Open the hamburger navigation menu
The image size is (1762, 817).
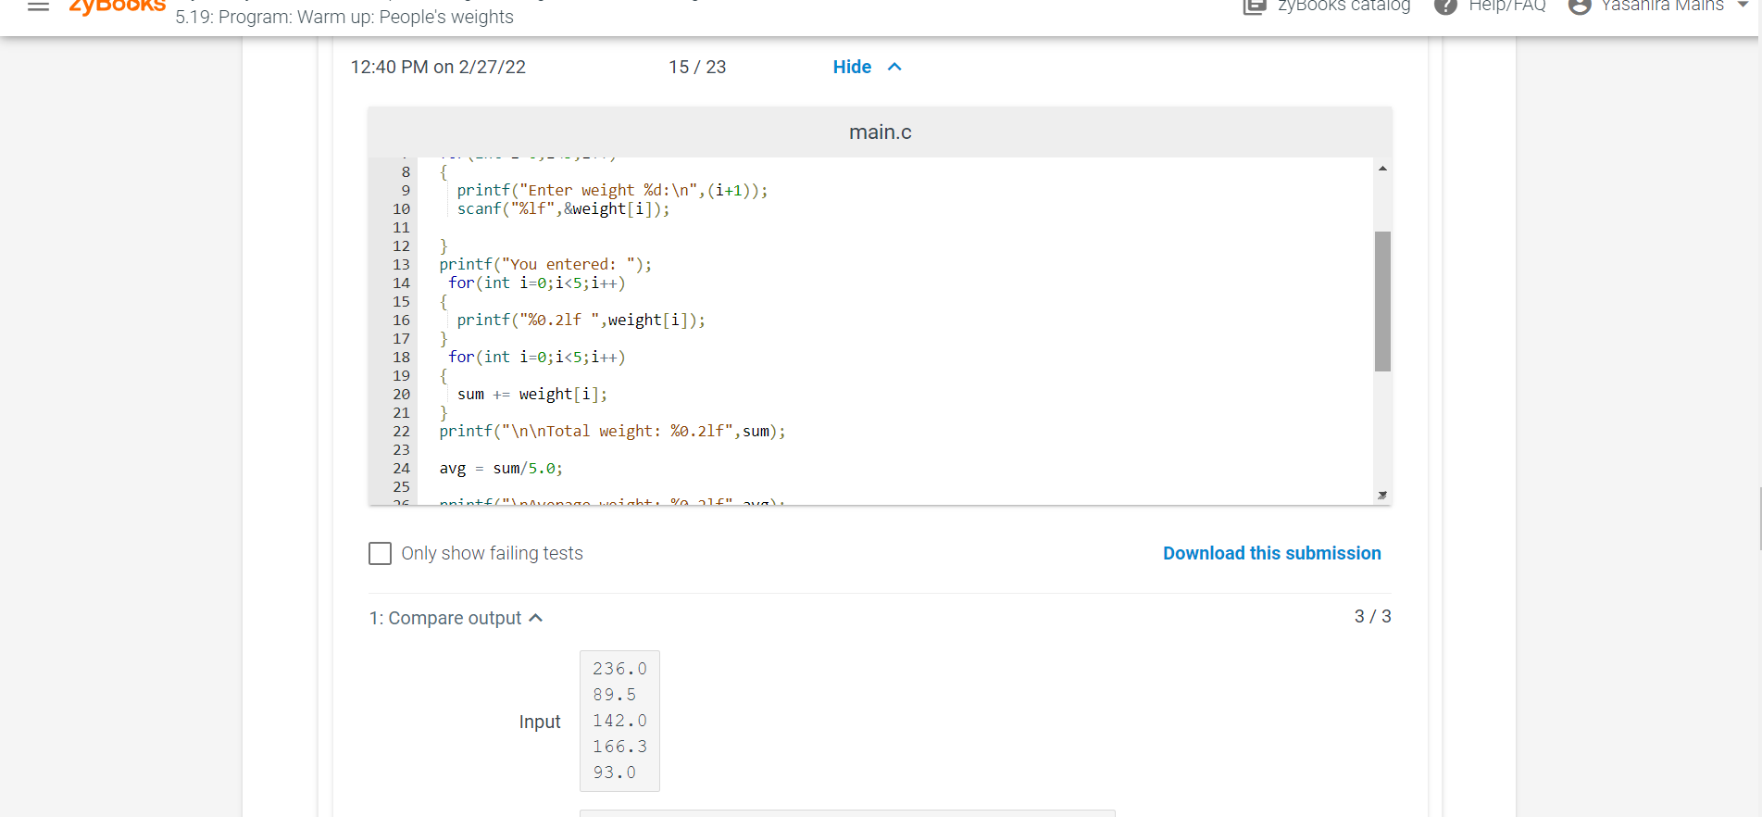pos(38,6)
